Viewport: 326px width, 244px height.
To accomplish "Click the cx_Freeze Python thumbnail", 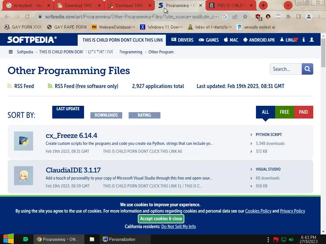I will click(24, 141).
